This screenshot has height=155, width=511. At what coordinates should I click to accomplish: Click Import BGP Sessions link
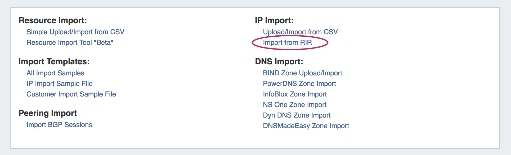(59, 125)
